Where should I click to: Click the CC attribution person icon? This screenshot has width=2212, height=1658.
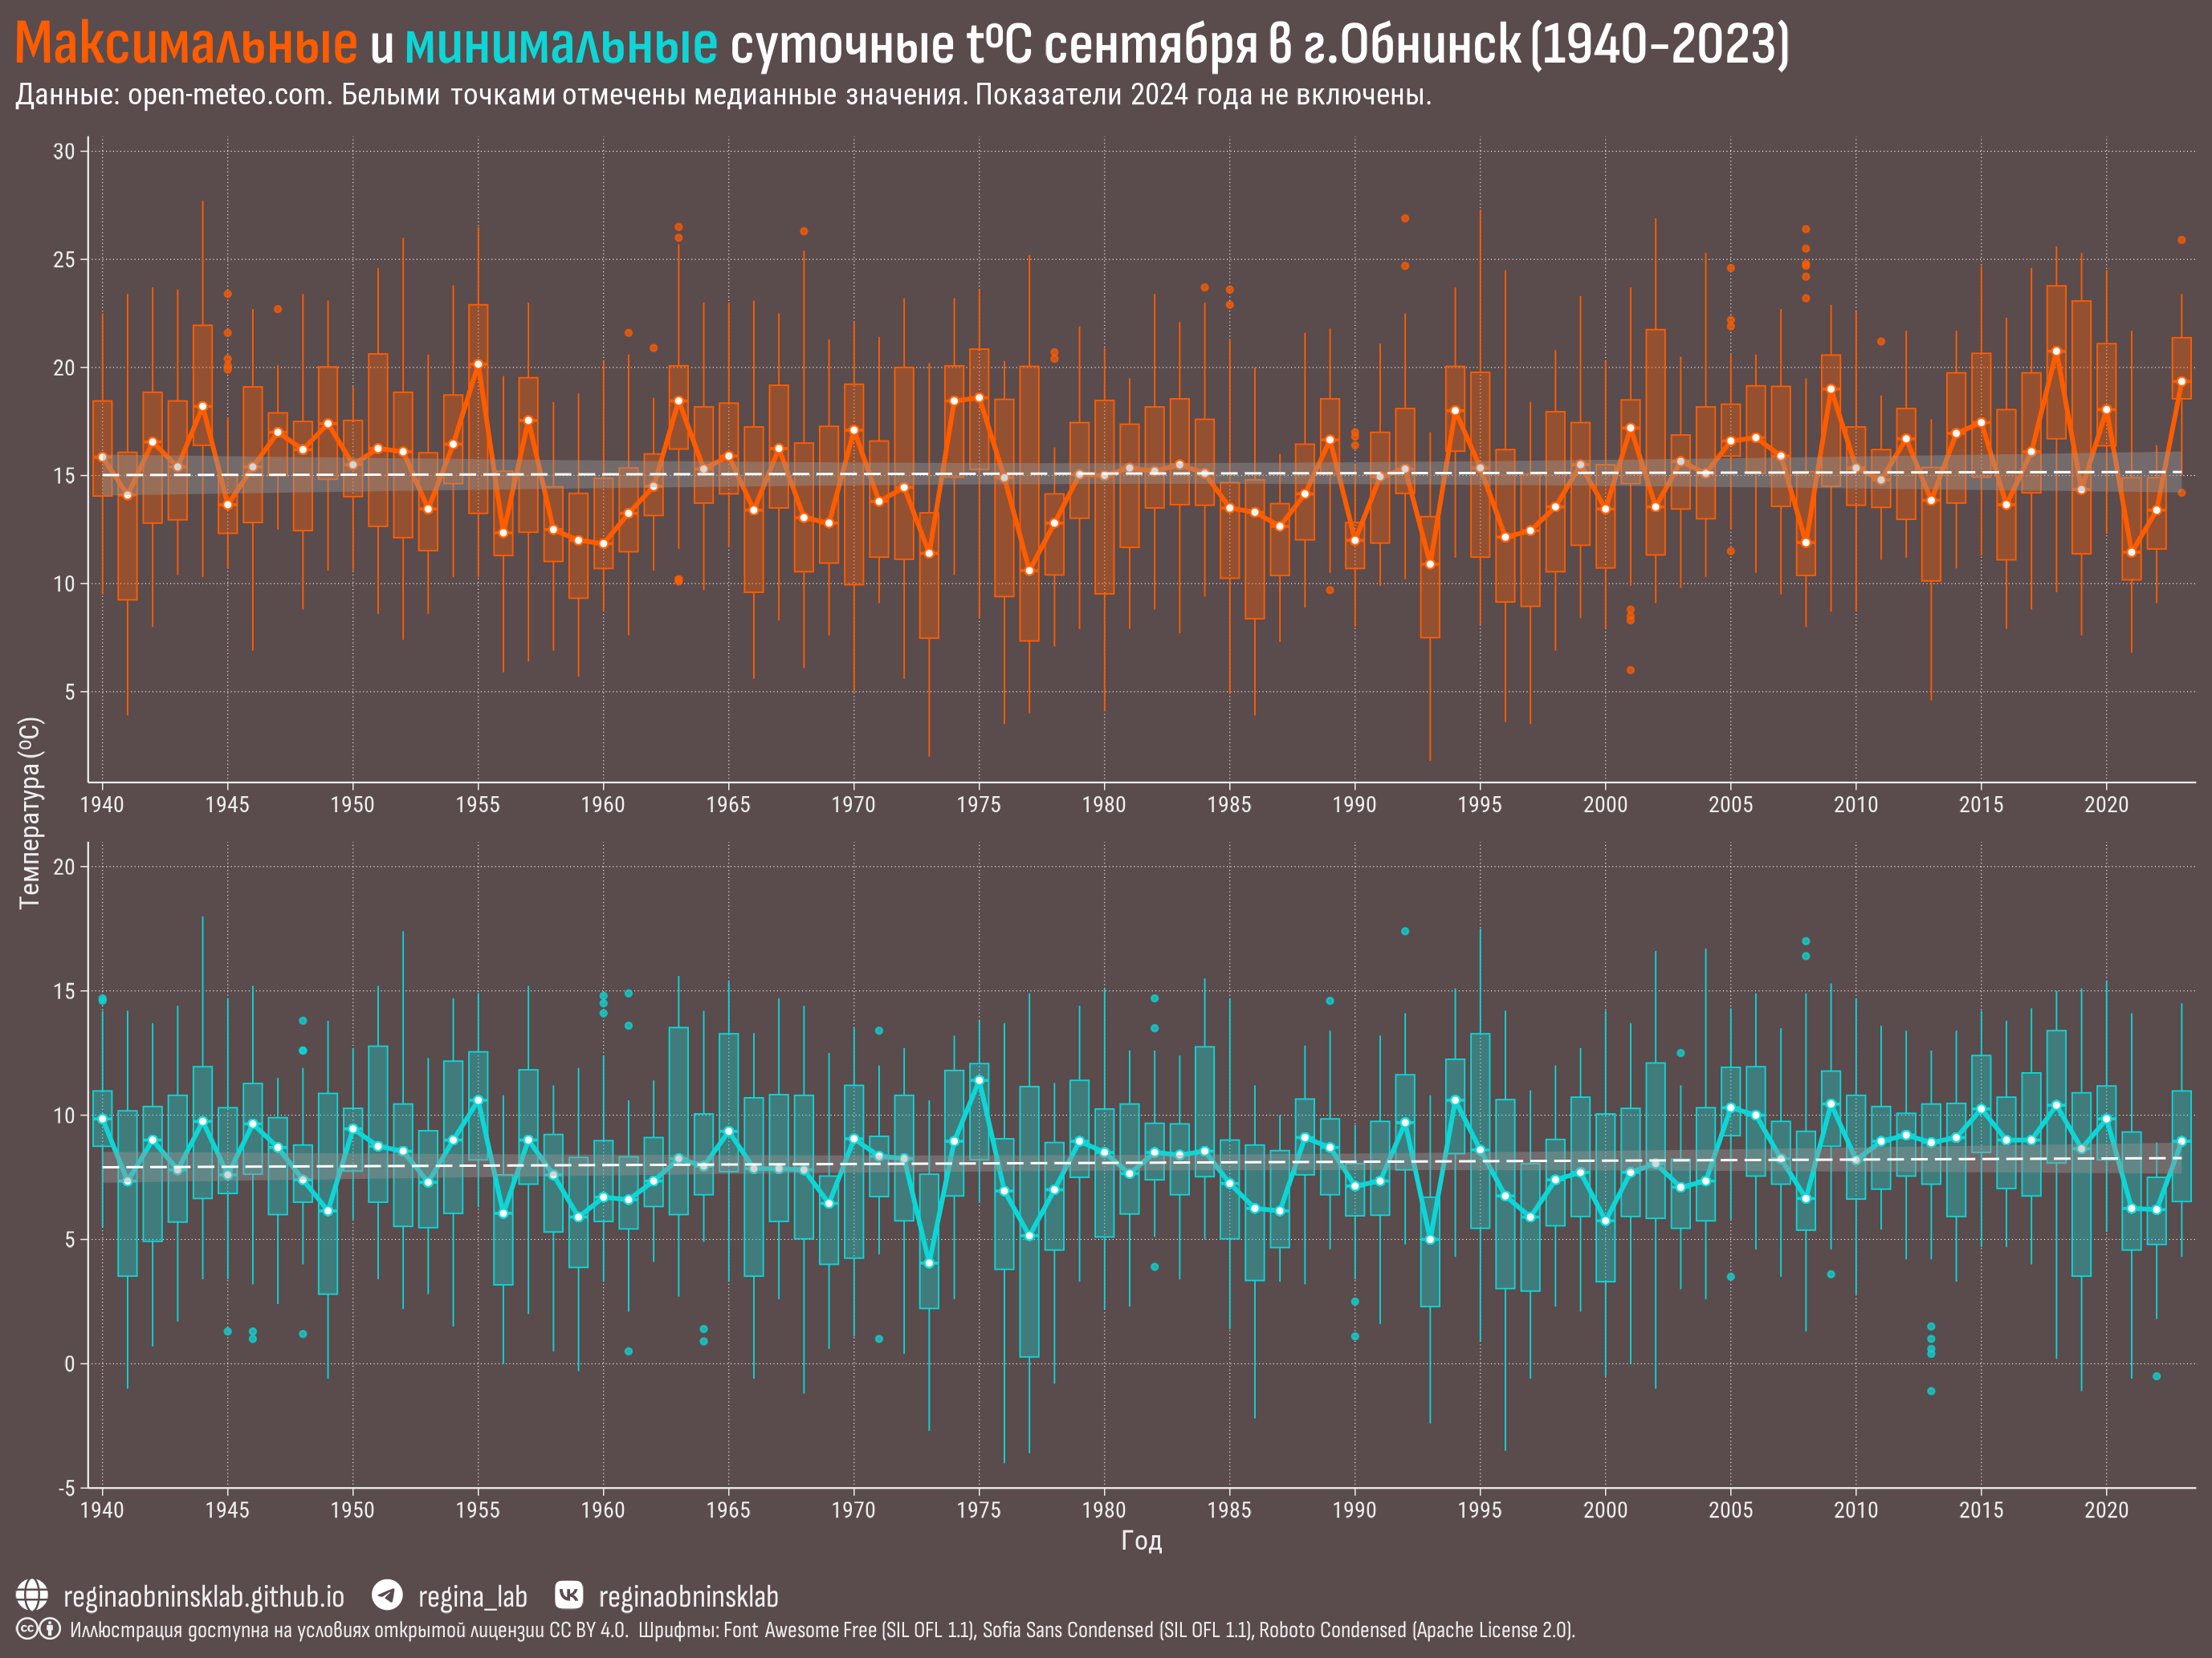pos(50,1629)
